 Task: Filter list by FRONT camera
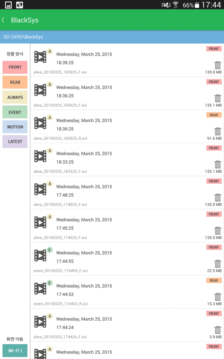click(x=15, y=67)
